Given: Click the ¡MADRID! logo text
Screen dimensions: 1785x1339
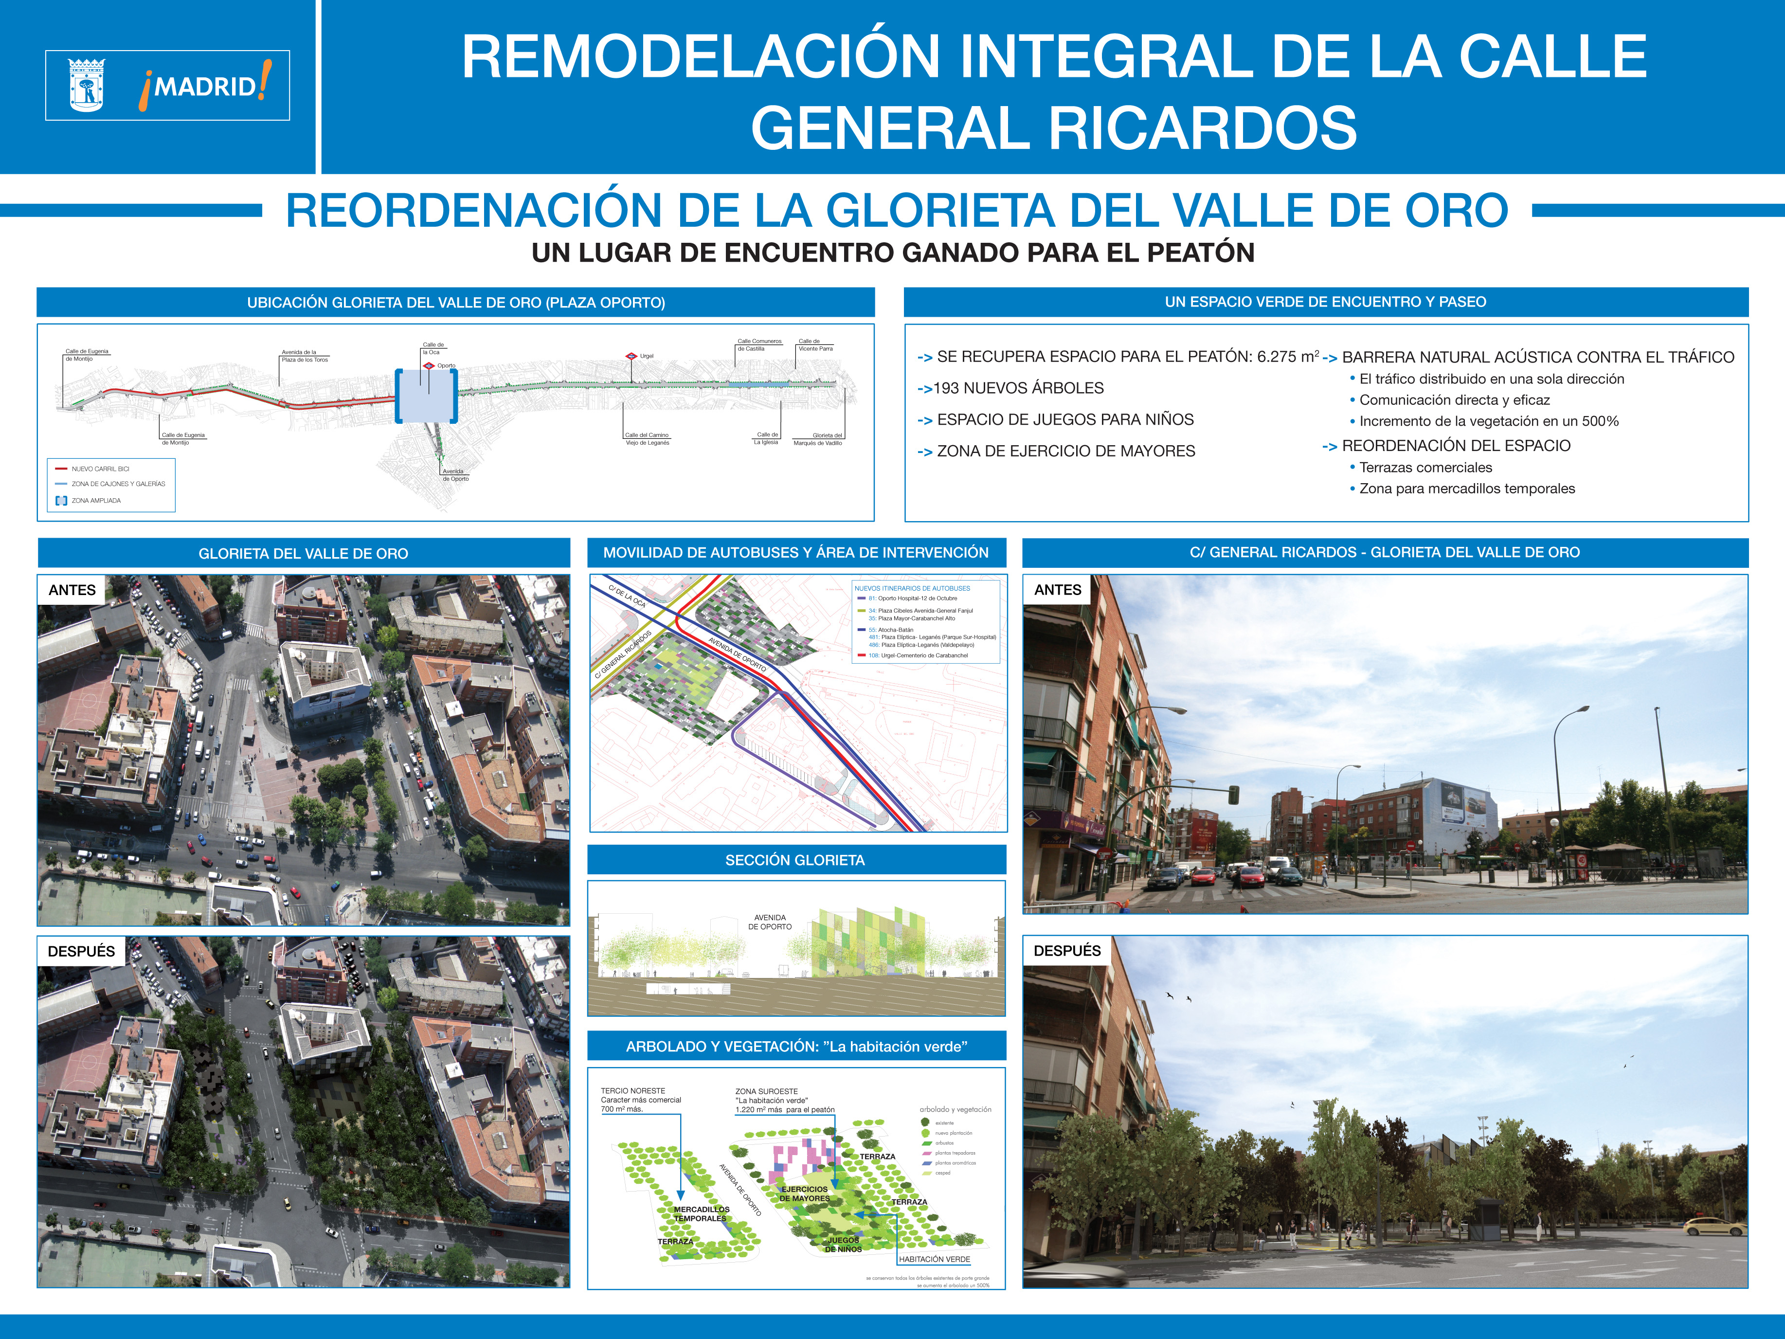Looking at the screenshot, I should click(206, 86).
